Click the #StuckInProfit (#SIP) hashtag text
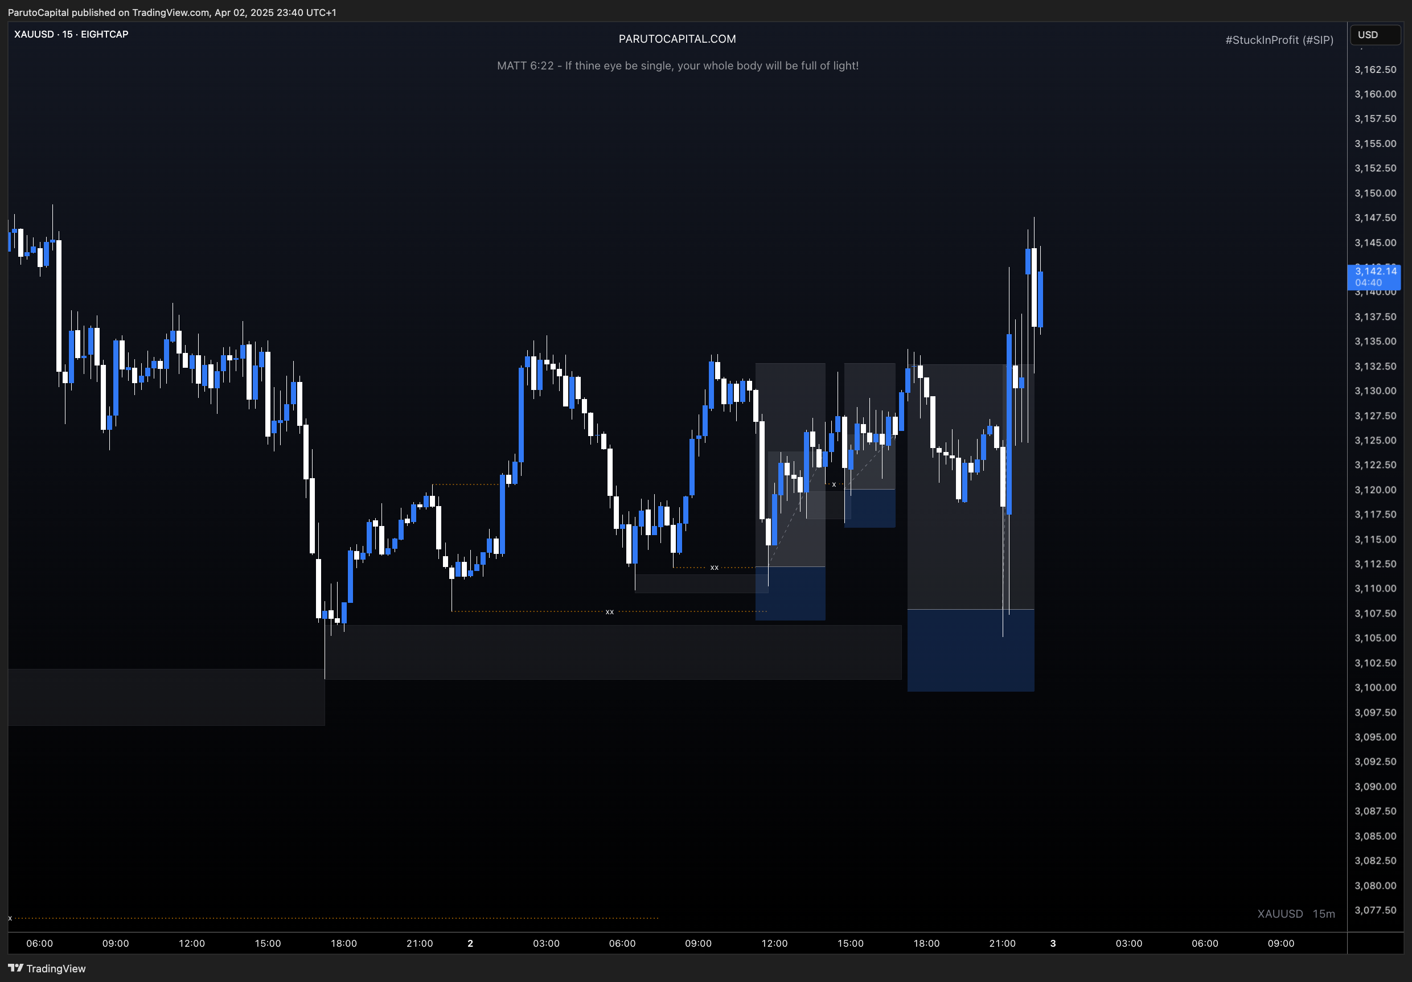The height and width of the screenshot is (982, 1412). pos(1279,40)
